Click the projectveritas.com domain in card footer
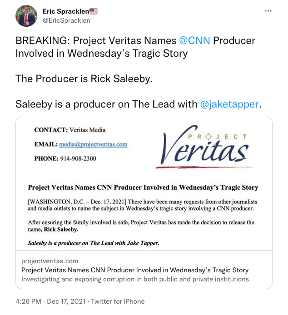The image size is (288, 315). pos(50,261)
